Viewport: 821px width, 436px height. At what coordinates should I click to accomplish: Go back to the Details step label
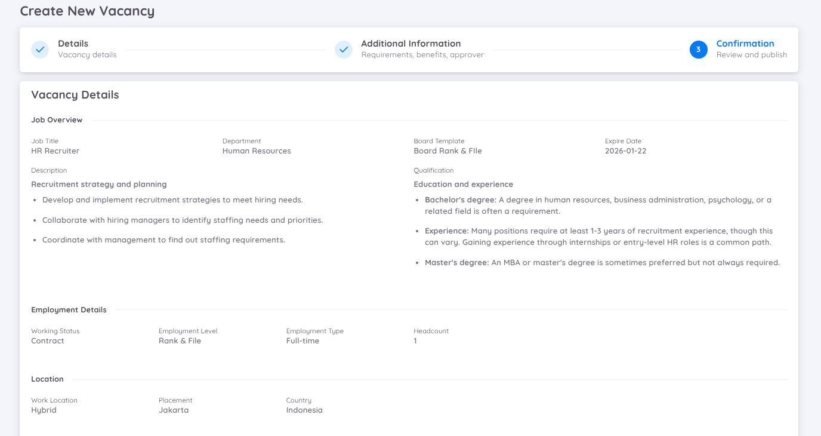click(73, 44)
